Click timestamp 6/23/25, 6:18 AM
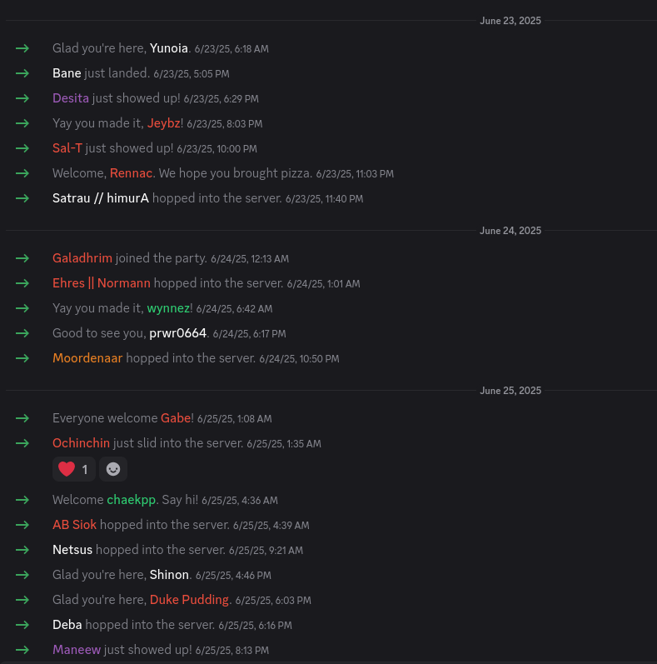 231,49
